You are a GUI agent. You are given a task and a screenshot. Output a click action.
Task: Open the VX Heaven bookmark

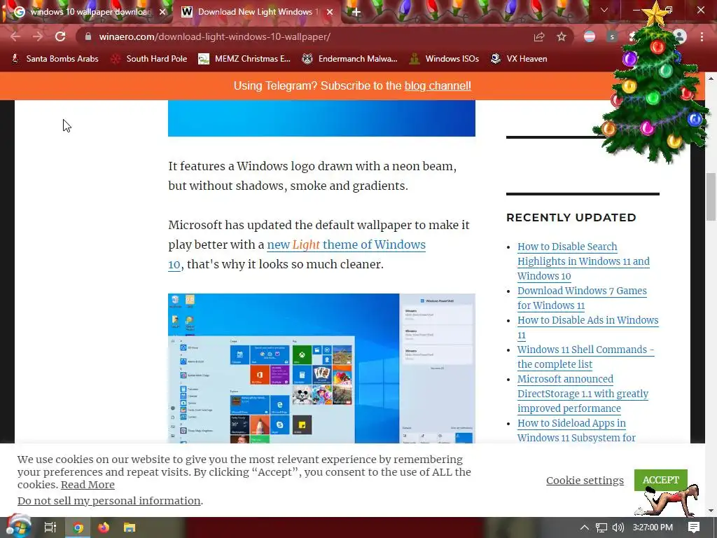(519, 59)
